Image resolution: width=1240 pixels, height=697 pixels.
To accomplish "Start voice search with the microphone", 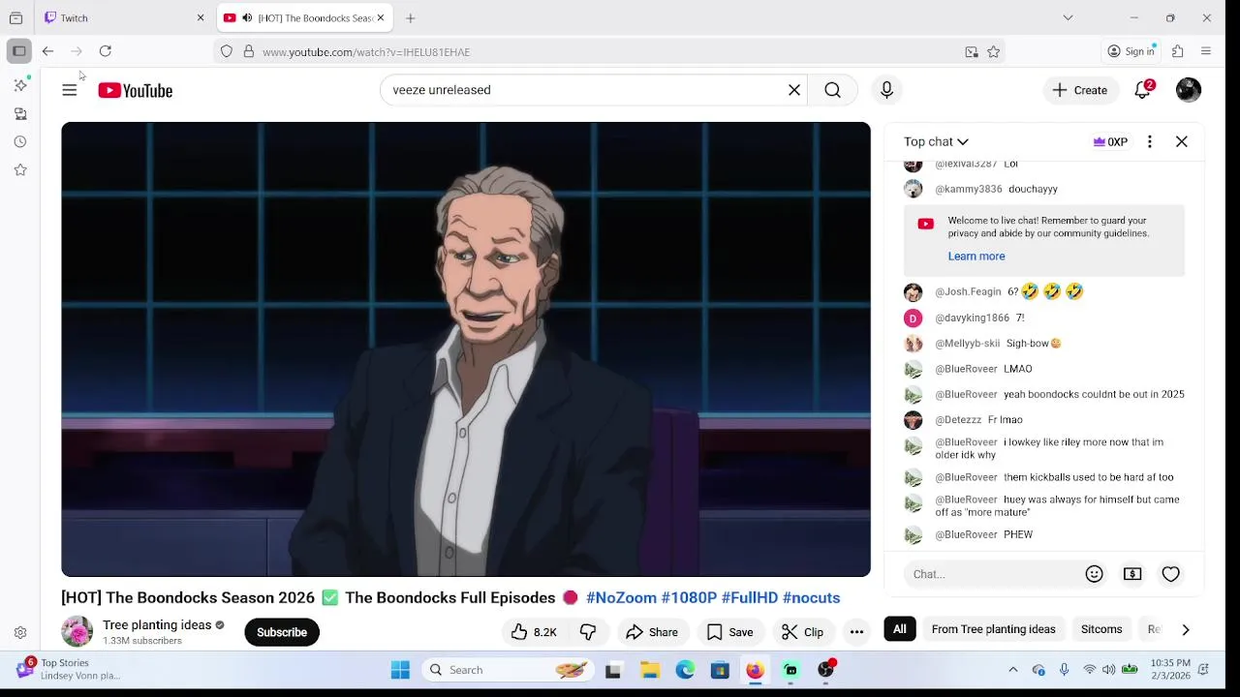I will (x=886, y=90).
